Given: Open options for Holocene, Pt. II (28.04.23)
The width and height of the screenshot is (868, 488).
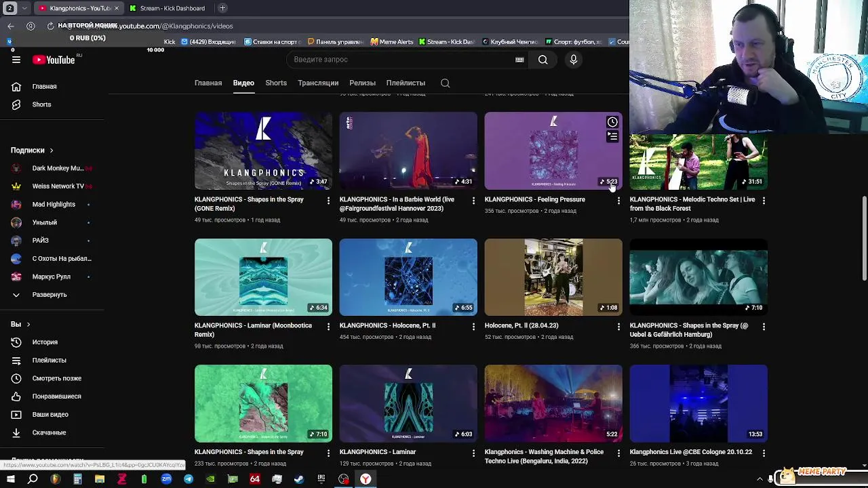Looking at the screenshot, I should 618,327.
